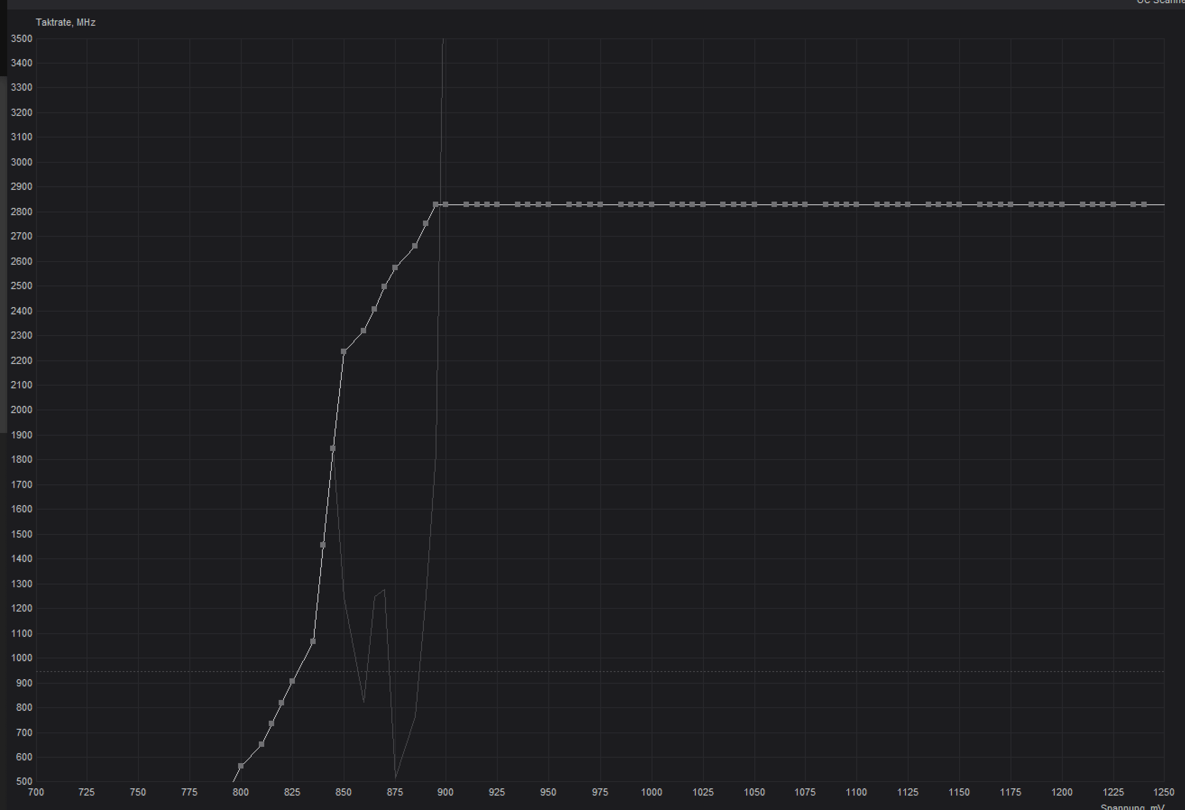1185x810 pixels.
Task: Click the curve point at 875 mV near 2575 MHz
Action: point(395,267)
